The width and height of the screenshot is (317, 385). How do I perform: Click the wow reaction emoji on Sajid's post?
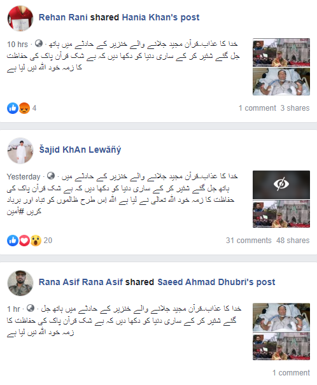pyautogui.click(x=36, y=241)
